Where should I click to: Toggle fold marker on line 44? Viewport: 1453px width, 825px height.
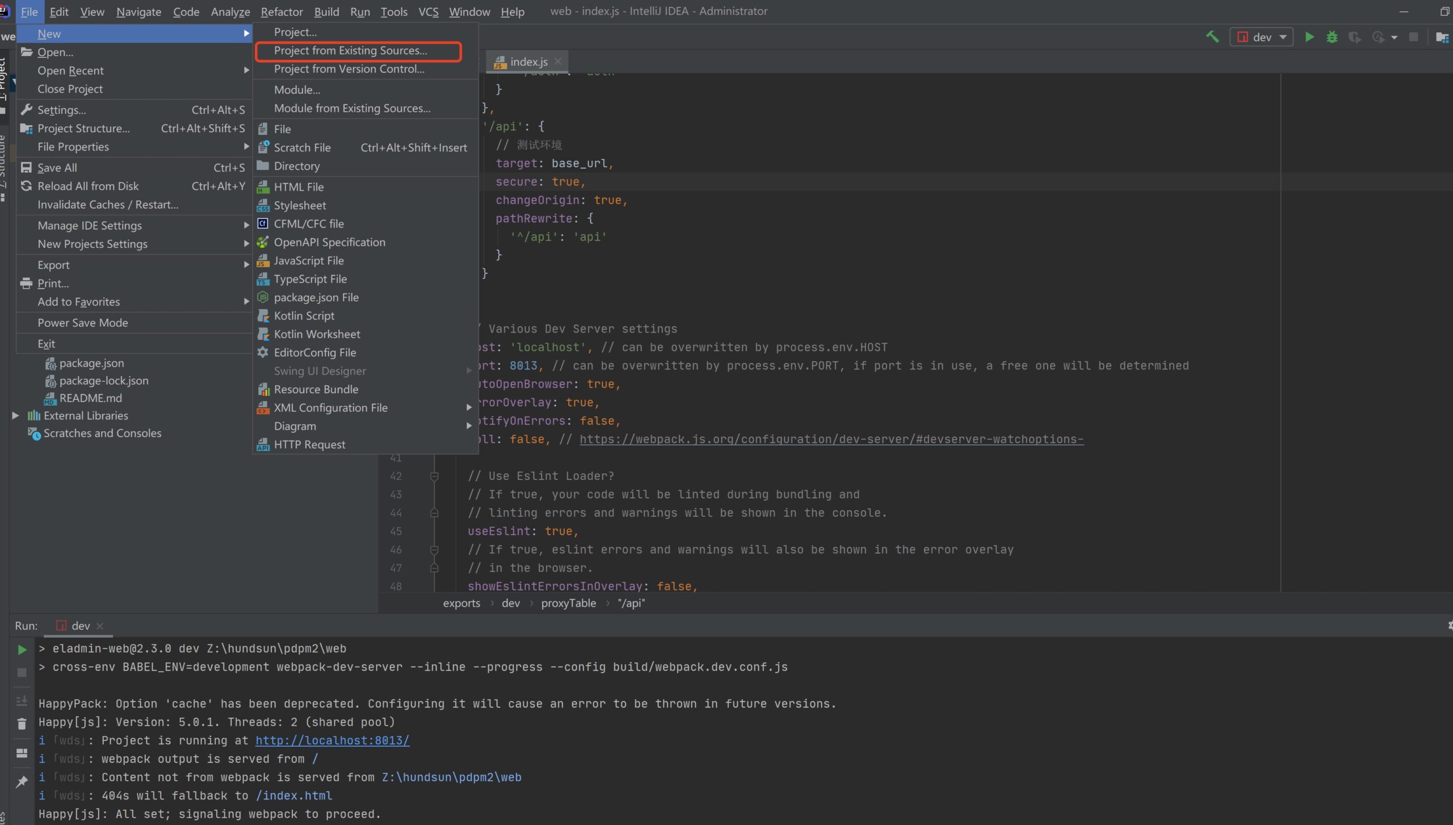click(x=434, y=513)
